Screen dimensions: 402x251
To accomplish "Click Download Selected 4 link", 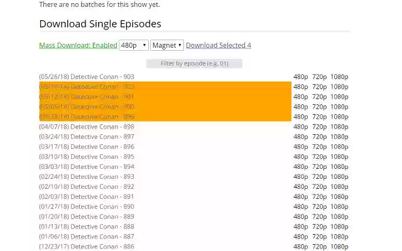I will click(219, 45).
